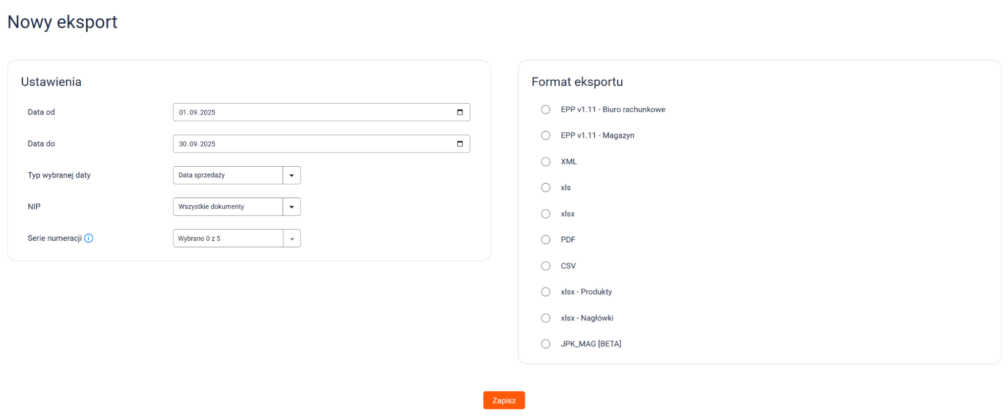Choose xlsx - Produkty export option
This screenshot has width=1008, height=419.
click(546, 292)
